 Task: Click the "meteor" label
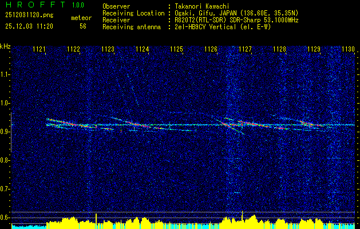81,18
